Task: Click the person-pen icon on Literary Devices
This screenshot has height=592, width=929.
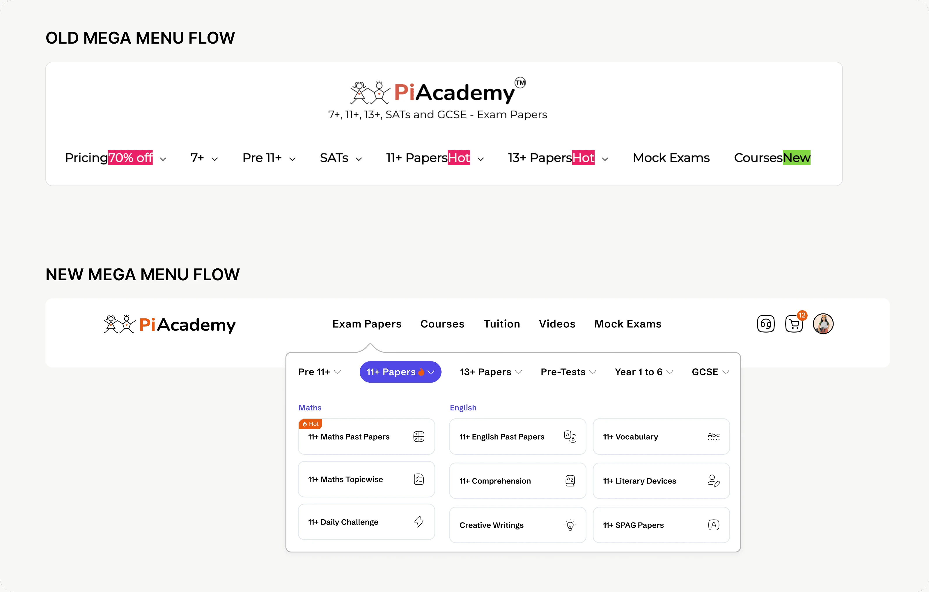Action: pos(714,481)
